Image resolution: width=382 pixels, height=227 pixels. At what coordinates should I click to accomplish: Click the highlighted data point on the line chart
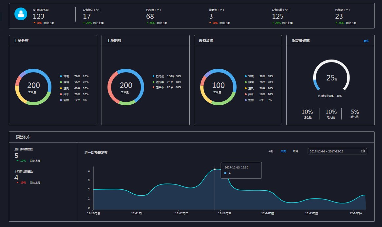pos(215,169)
